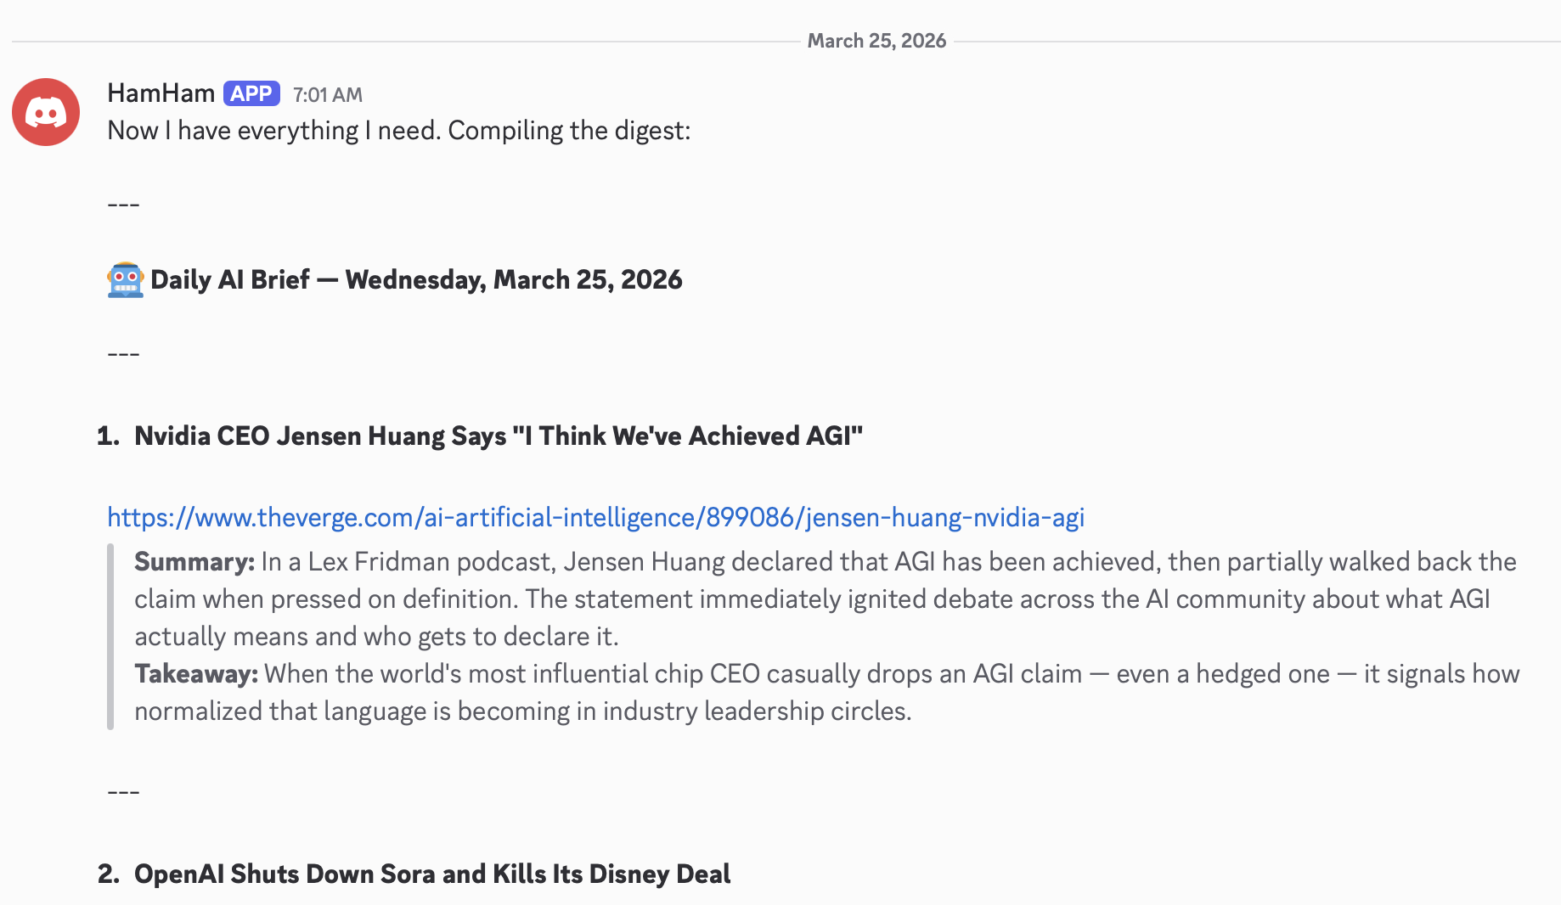Click list number 1 before Nvidia headline
Viewport: 1561px width, 905px height.
tap(108, 436)
